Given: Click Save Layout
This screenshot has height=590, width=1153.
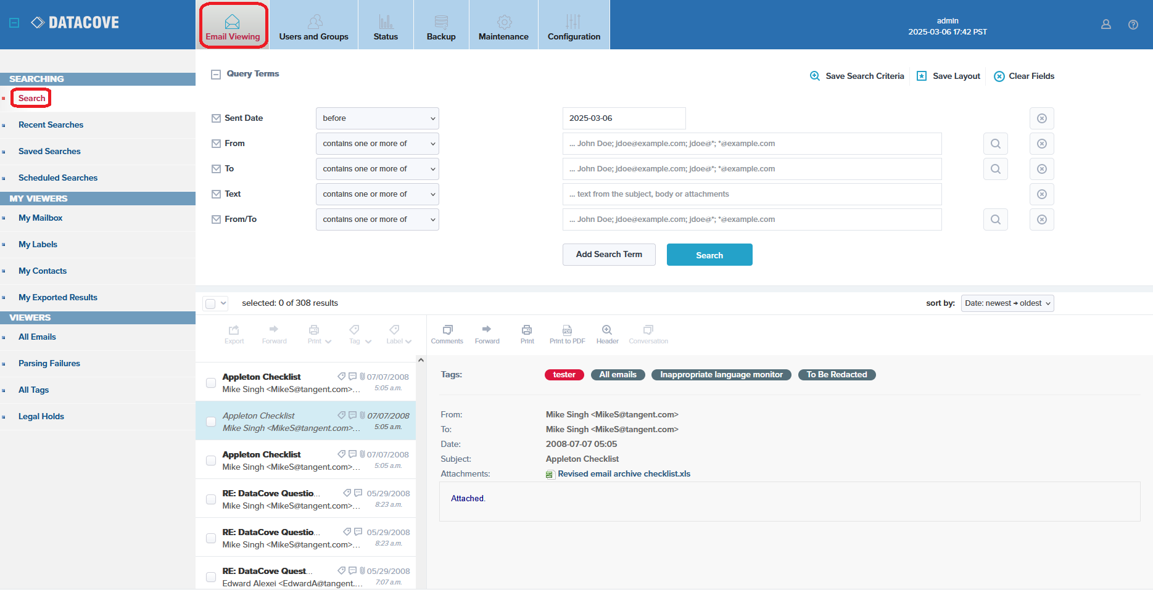Looking at the screenshot, I should tap(948, 76).
